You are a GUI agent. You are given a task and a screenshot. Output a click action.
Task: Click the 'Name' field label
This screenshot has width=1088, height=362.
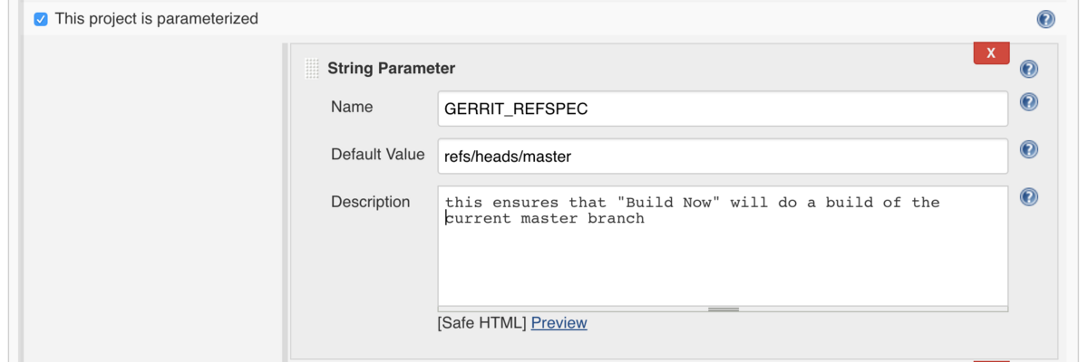[352, 107]
